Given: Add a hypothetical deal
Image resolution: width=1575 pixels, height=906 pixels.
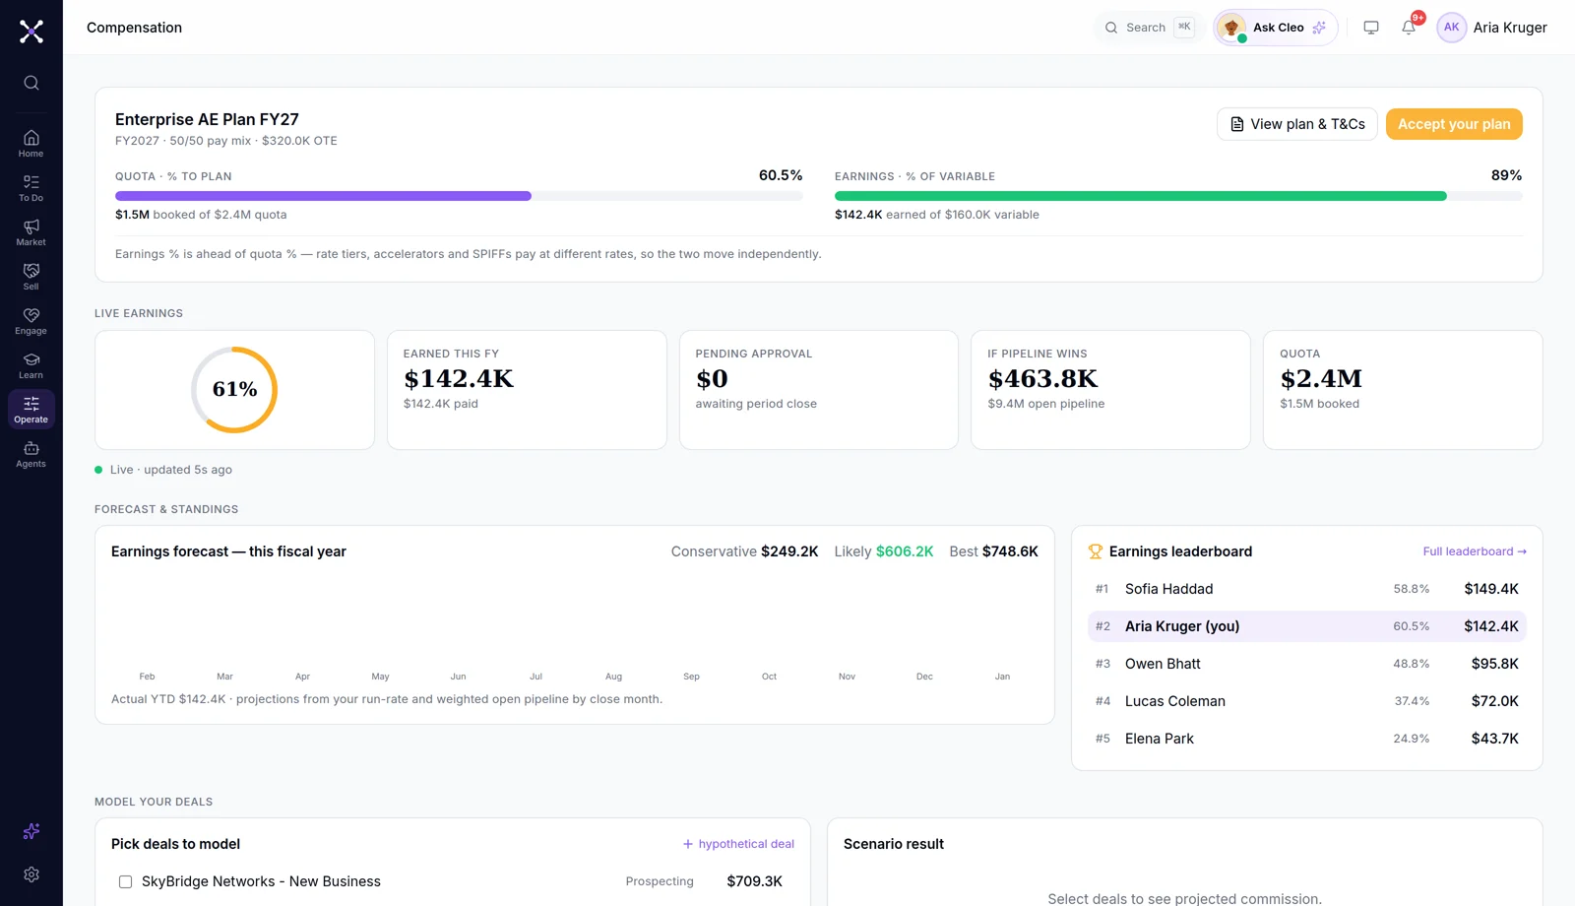Looking at the screenshot, I should tap(739, 844).
